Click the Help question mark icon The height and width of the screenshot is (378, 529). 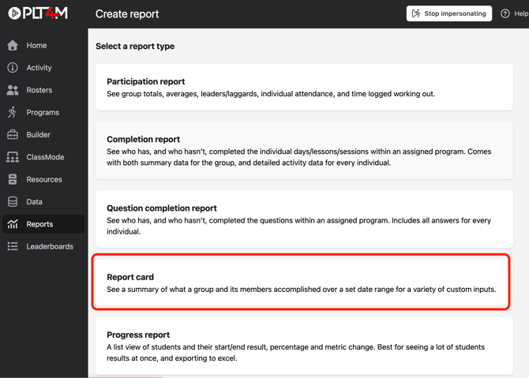tap(505, 13)
